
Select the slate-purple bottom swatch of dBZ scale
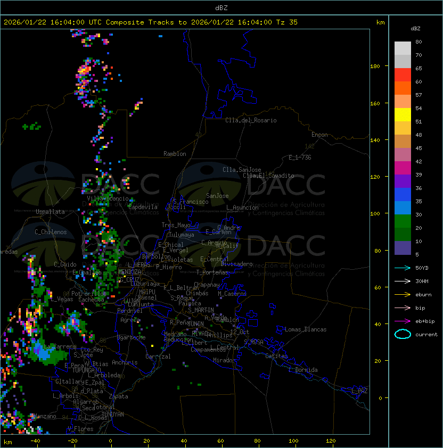(x=403, y=248)
